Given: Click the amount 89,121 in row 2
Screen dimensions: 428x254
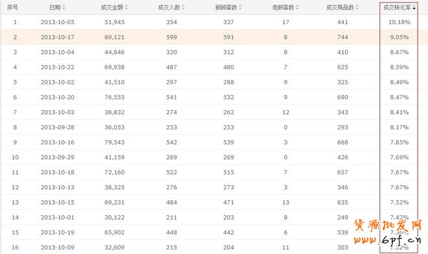Looking at the screenshot, I should click(114, 37).
